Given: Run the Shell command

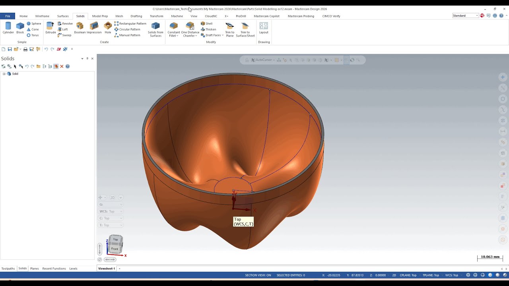Looking at the screenshot, I should 206,23.
